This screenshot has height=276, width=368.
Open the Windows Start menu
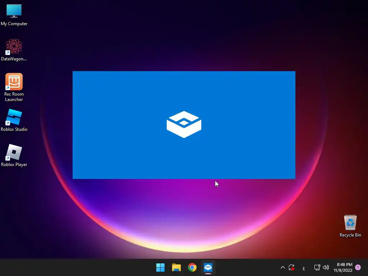click(161, 267)
